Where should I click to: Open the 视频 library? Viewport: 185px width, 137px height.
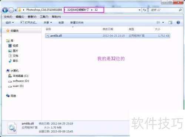pos(16,46)
